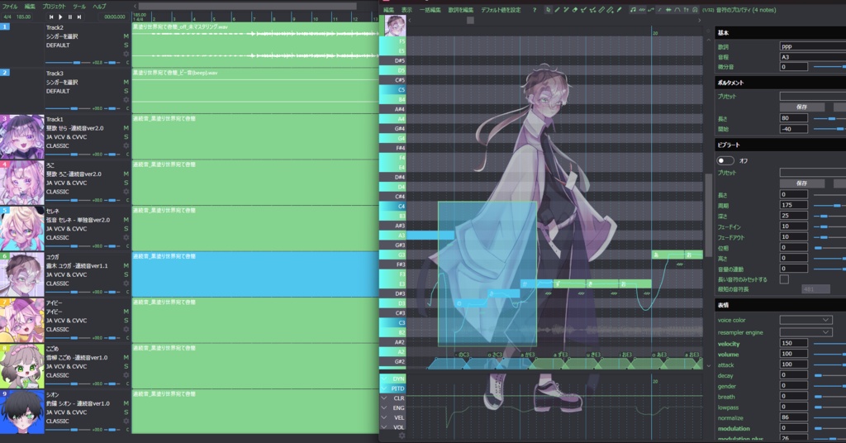Screen dimensions: 846x443
Task: Expand the VOL expression chevron
Action: 384,427
